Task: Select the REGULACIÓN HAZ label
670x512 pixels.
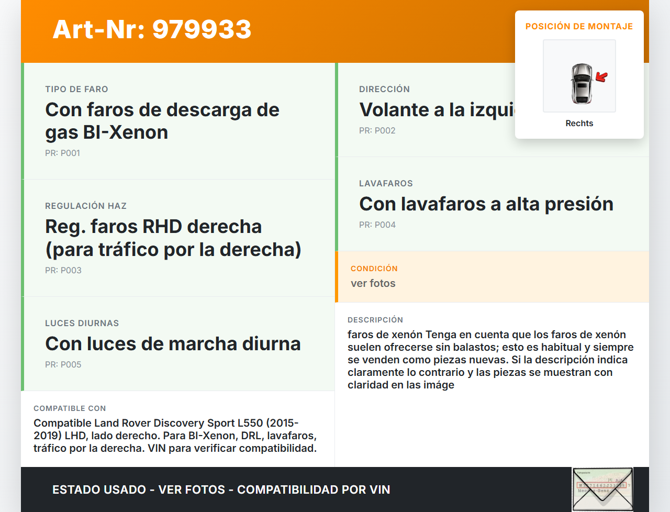Action: (86, 206)
